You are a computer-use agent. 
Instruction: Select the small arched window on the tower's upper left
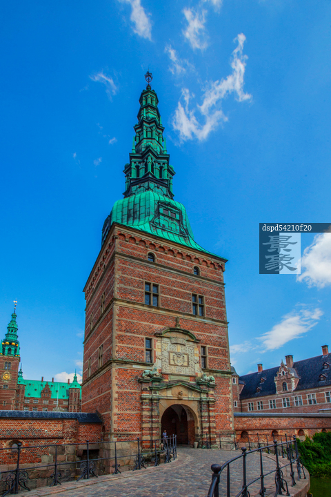pos(151,257)
